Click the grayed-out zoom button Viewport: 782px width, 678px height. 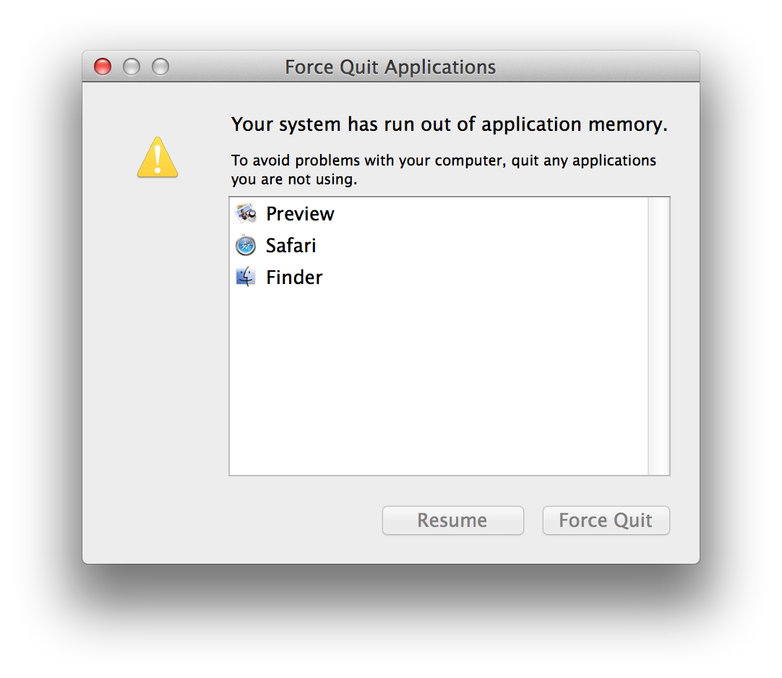coord(160,66)
